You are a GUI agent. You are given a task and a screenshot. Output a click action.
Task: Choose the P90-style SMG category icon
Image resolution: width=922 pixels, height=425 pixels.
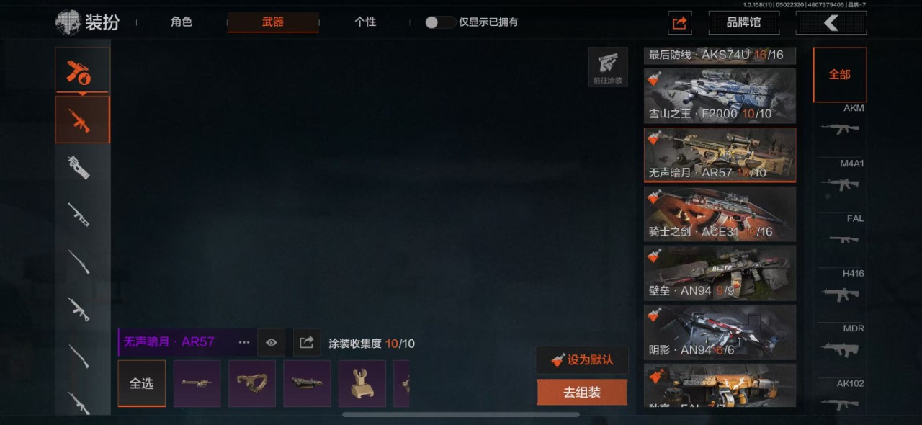(x=79, y=168)
